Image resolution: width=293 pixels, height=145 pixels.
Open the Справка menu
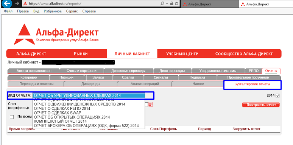click(89, 11)
